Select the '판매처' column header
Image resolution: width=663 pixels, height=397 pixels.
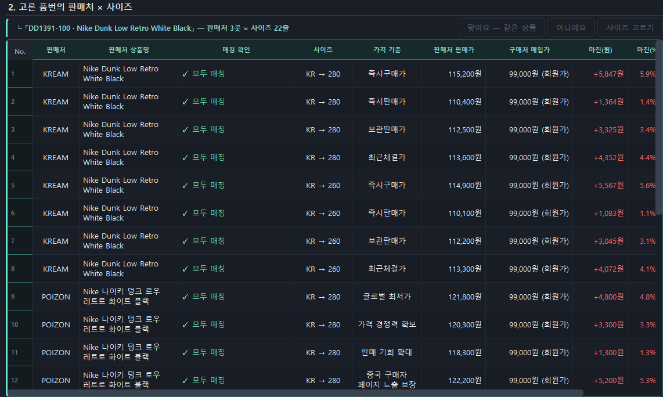click(x=56, y=50)
